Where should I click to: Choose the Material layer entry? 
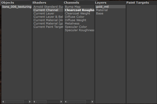coord(102,10)
